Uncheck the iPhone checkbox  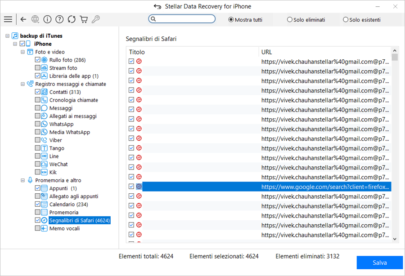pyautogui.click(x=22, y=44)
